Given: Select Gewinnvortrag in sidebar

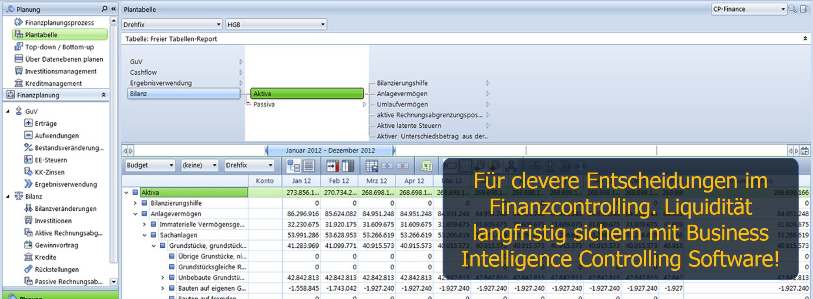Looking at the screenshot, I should point(51,245).
